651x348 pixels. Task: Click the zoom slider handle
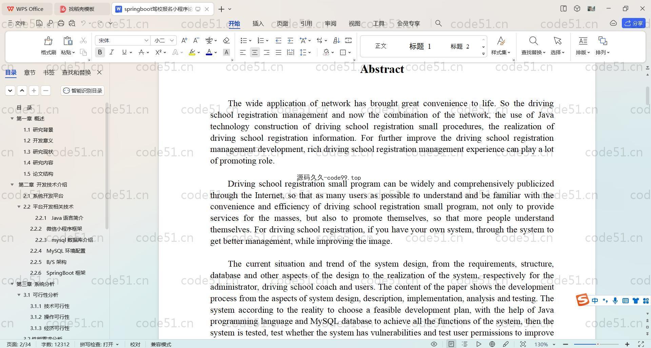tap(598, 344)
